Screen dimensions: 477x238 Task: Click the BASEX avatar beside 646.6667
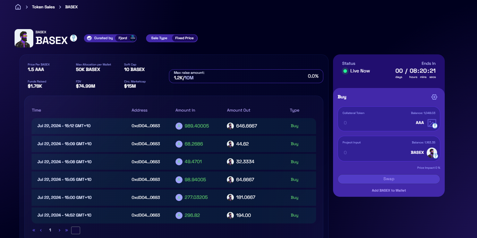(x=230, y=126)
